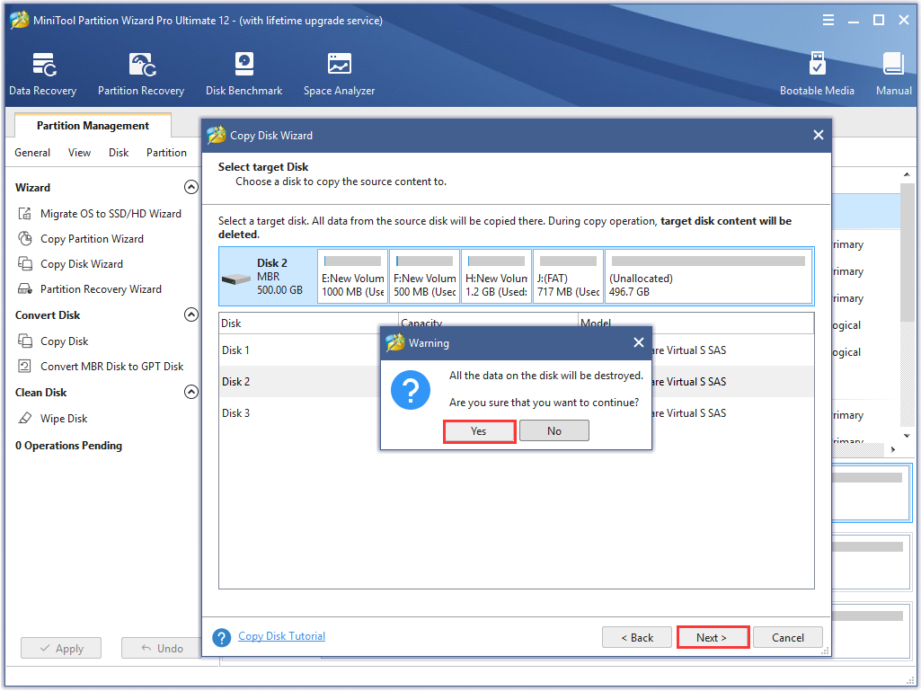
Task: Click the Model column header
Action: coord(696,323)
